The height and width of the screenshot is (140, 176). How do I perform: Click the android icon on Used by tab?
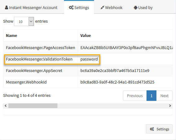136,8
